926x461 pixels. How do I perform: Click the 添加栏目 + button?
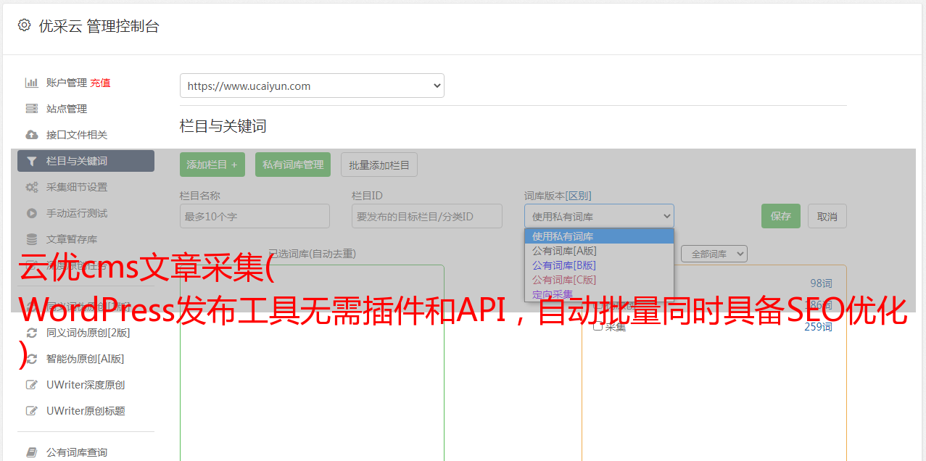coord(212,165)
